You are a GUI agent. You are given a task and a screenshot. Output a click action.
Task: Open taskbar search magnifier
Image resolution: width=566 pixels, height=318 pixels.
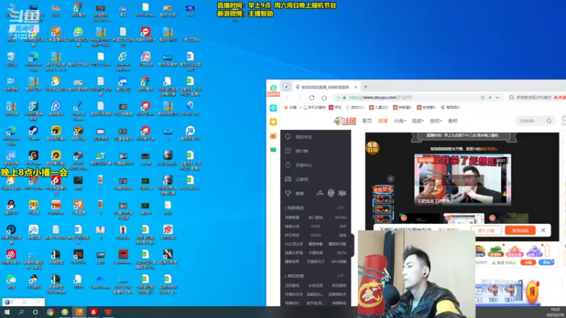point(21,312)
